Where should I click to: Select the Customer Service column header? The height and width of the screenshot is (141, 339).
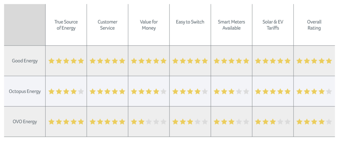[x=108, y=25]
